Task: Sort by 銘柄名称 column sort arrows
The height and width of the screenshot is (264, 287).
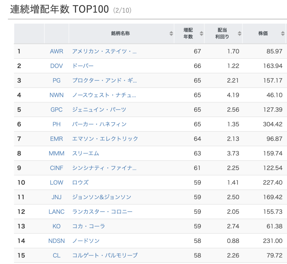Action: pos(171,33)
